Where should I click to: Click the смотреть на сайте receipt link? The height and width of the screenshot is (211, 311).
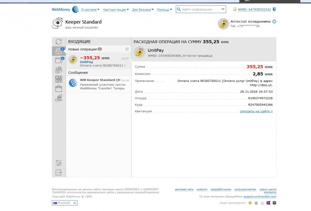[256, 111]
